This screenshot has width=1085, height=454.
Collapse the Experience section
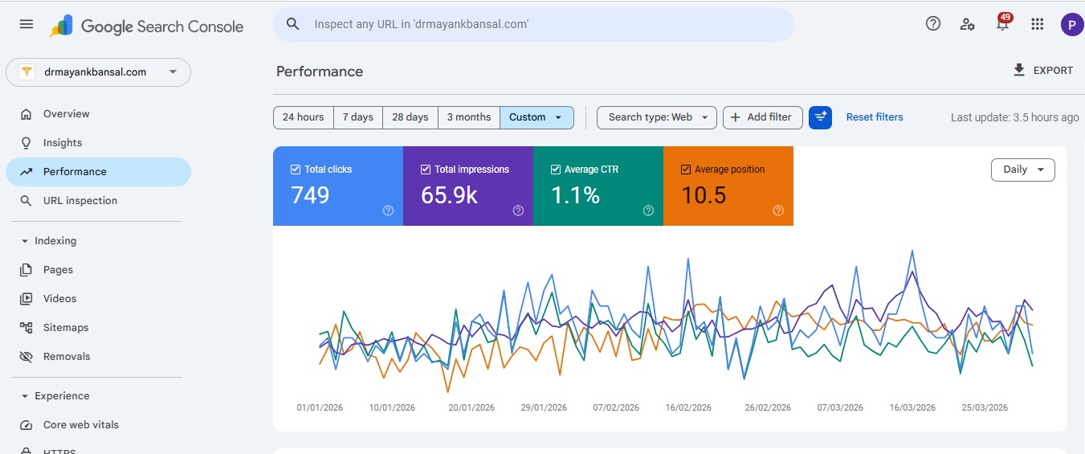tap(56, 396)
